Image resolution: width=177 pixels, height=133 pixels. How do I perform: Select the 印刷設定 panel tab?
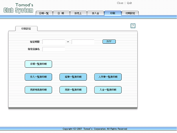26,29
